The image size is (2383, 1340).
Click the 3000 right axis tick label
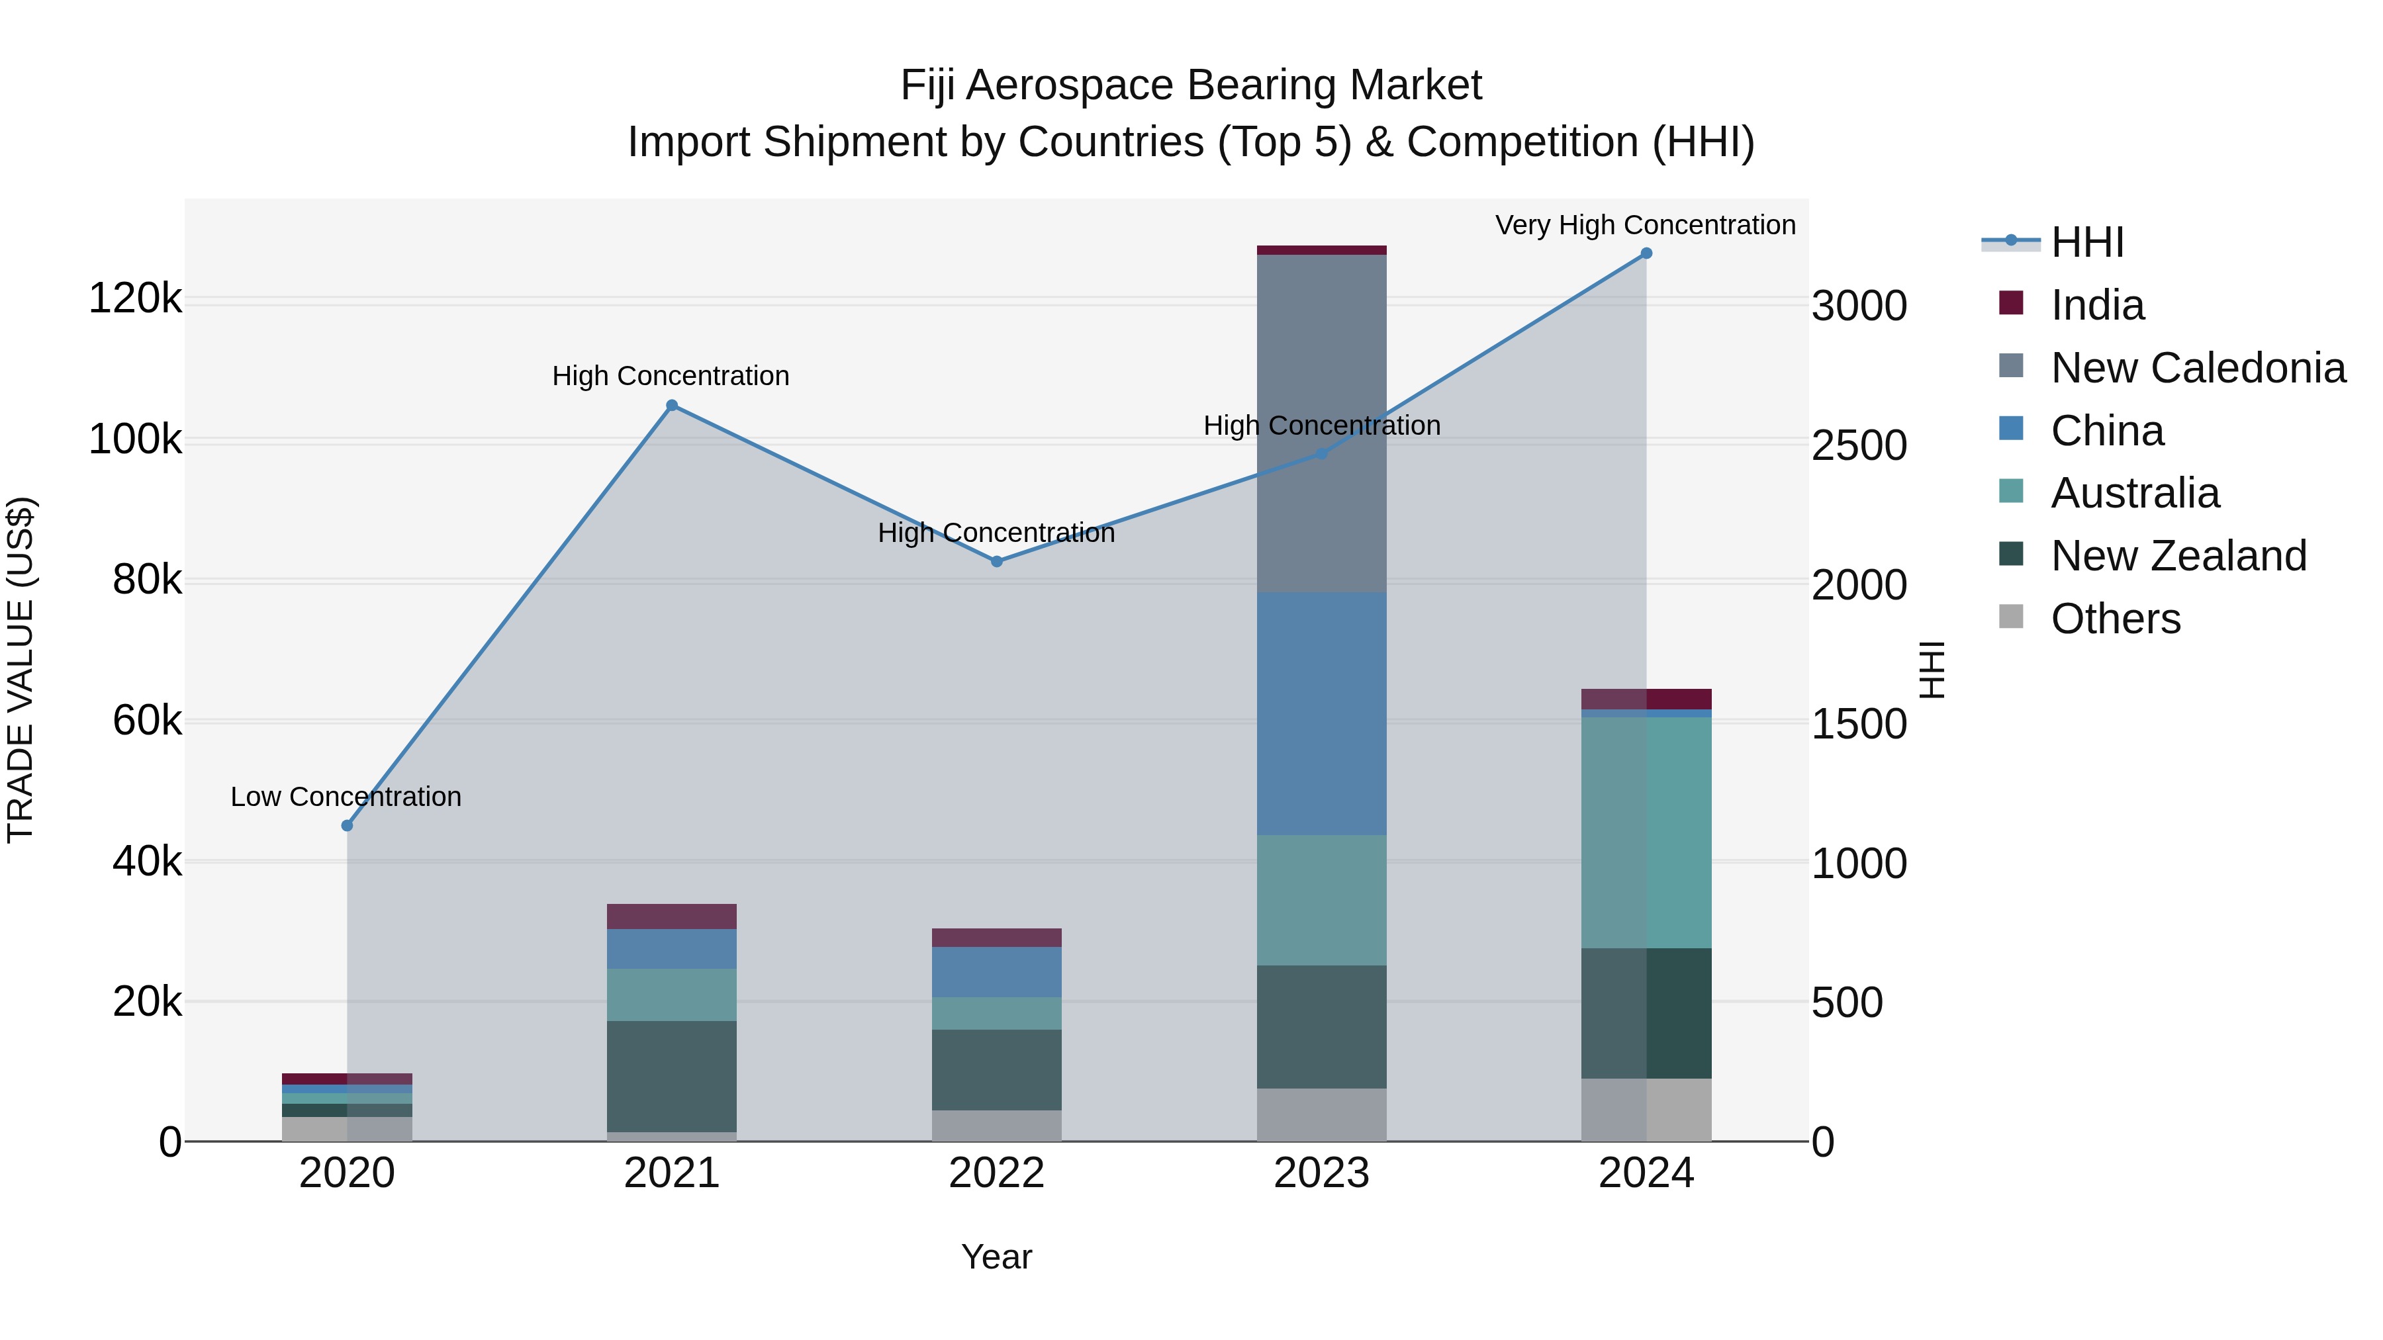point(1859,306)
